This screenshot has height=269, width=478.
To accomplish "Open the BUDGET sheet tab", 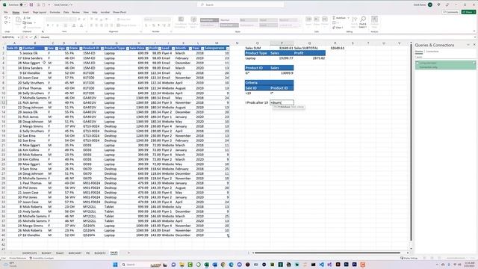I will 46,253.
